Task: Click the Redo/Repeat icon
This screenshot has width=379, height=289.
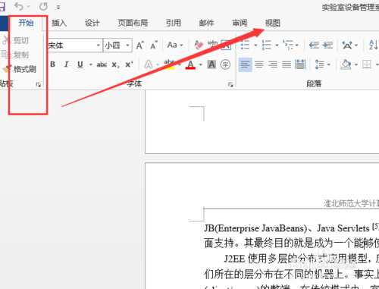Action: click(x=43, y=7)
